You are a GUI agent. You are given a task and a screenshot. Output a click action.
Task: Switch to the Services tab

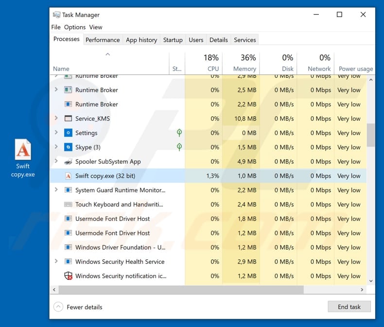pyautogui.click(x=245, y=40)
